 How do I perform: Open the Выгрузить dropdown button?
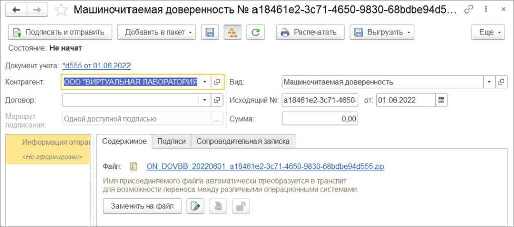(381, 32)
